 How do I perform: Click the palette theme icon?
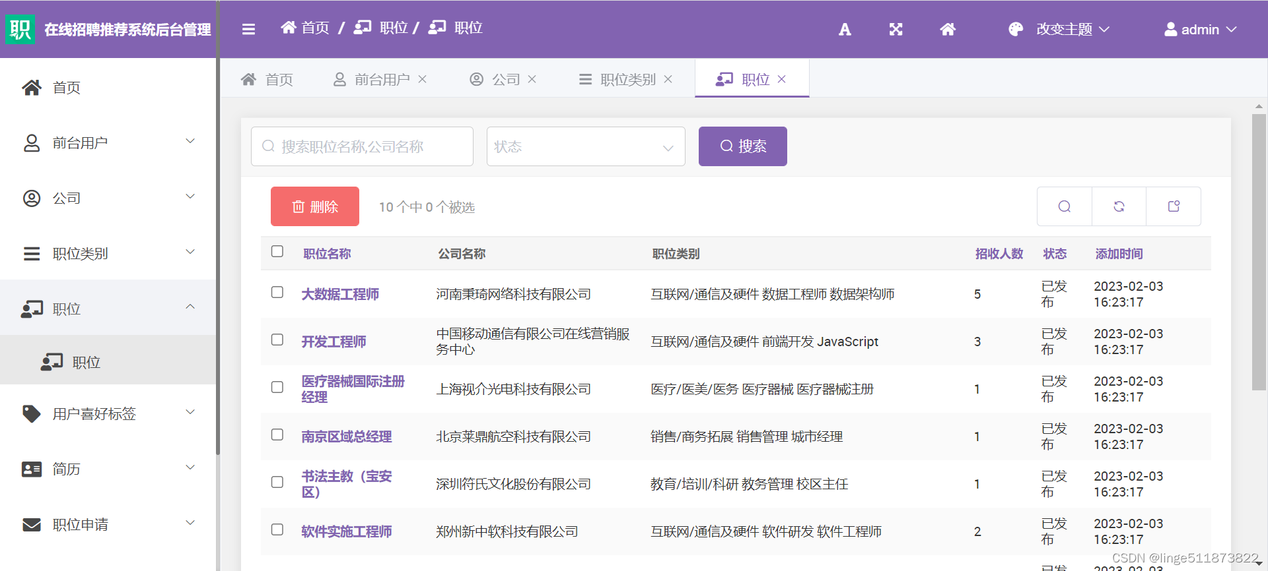click(1016, 29)
